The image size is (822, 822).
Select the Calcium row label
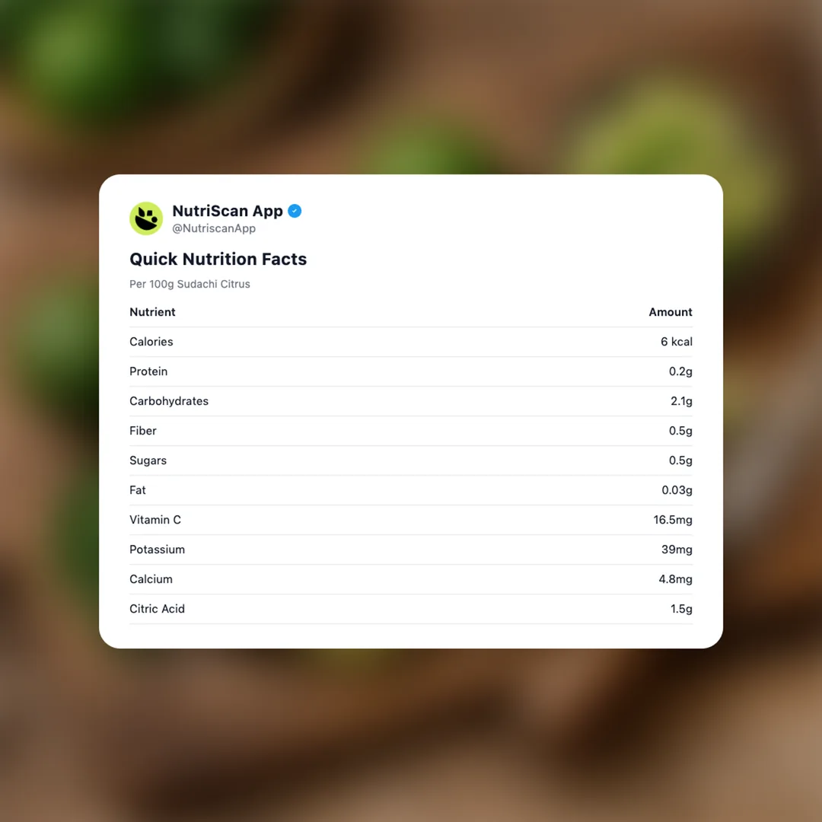151,579
